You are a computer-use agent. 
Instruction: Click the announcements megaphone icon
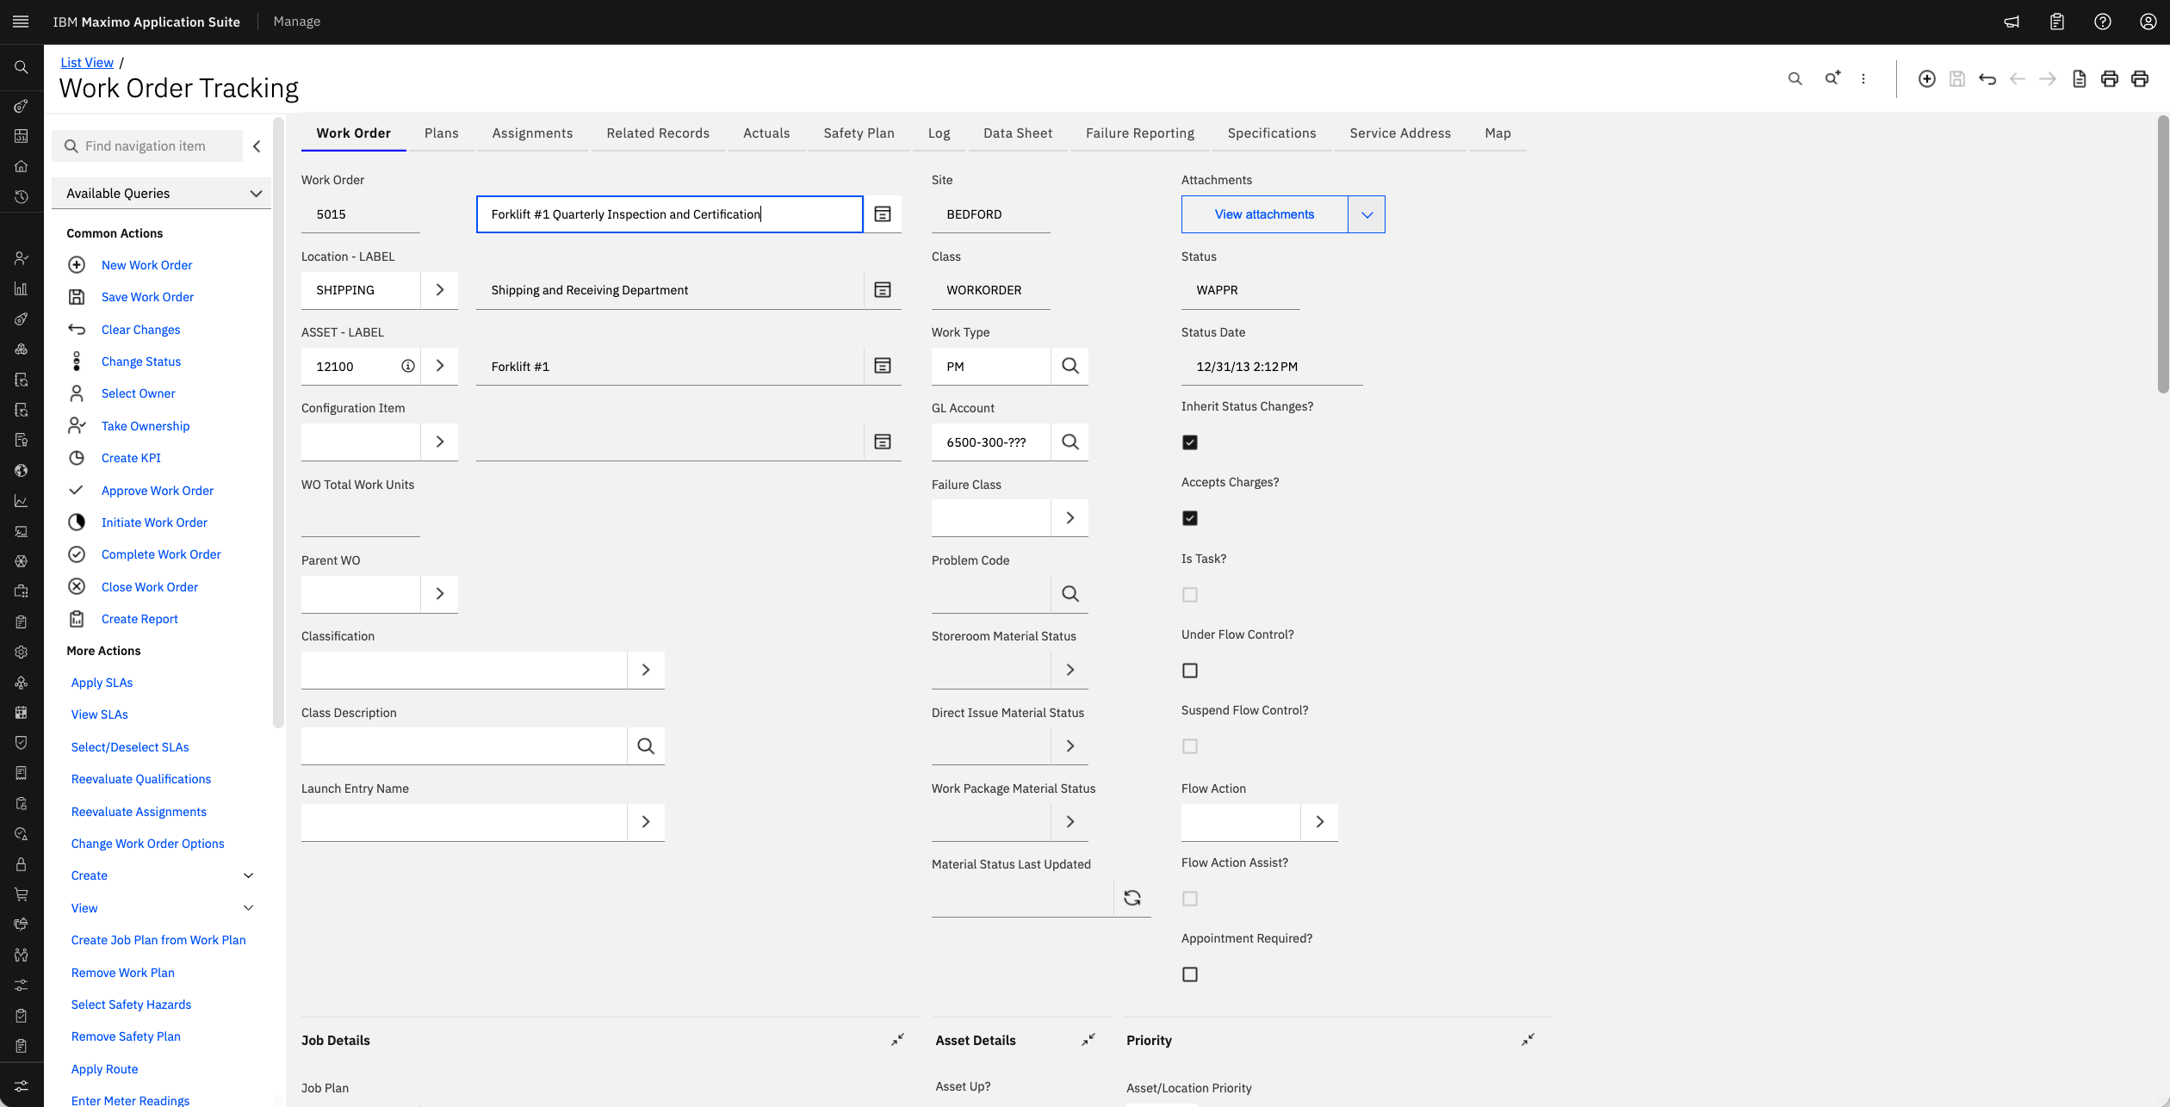click(x=2012, y=22)
